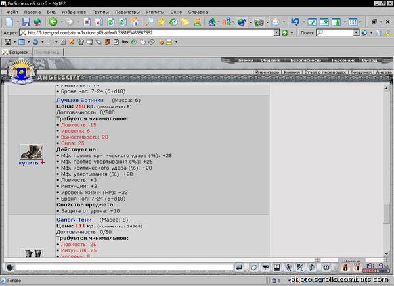
Task: Toggle sound with the music note icon
Action: (311, 268)
